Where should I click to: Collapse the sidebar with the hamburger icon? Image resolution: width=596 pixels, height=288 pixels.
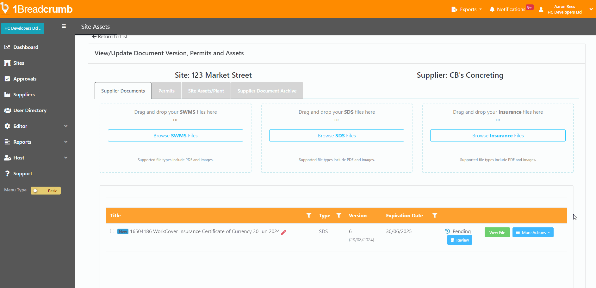click(x=64, y=26)
